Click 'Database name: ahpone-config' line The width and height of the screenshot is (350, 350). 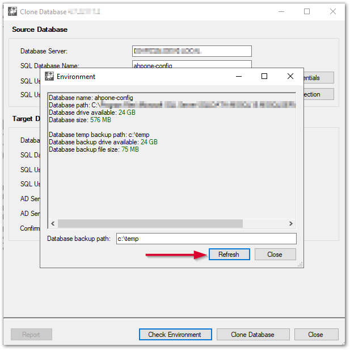(x=91, y=98)
